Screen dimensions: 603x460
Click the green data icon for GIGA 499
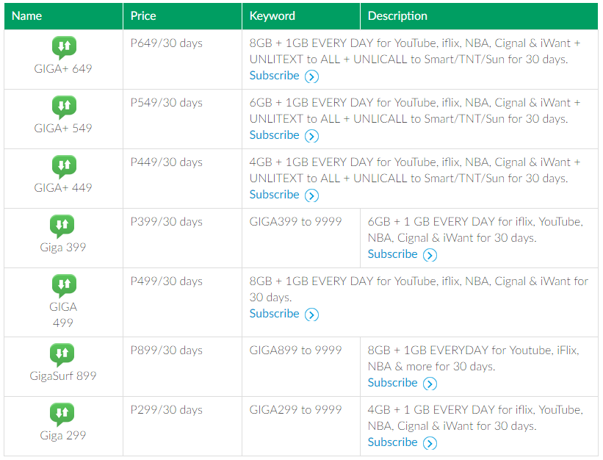click(x=64, y=286)
